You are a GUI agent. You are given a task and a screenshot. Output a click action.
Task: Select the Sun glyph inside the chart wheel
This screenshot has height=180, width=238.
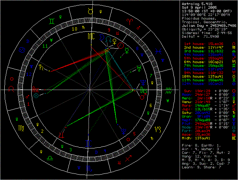(120, 46)
